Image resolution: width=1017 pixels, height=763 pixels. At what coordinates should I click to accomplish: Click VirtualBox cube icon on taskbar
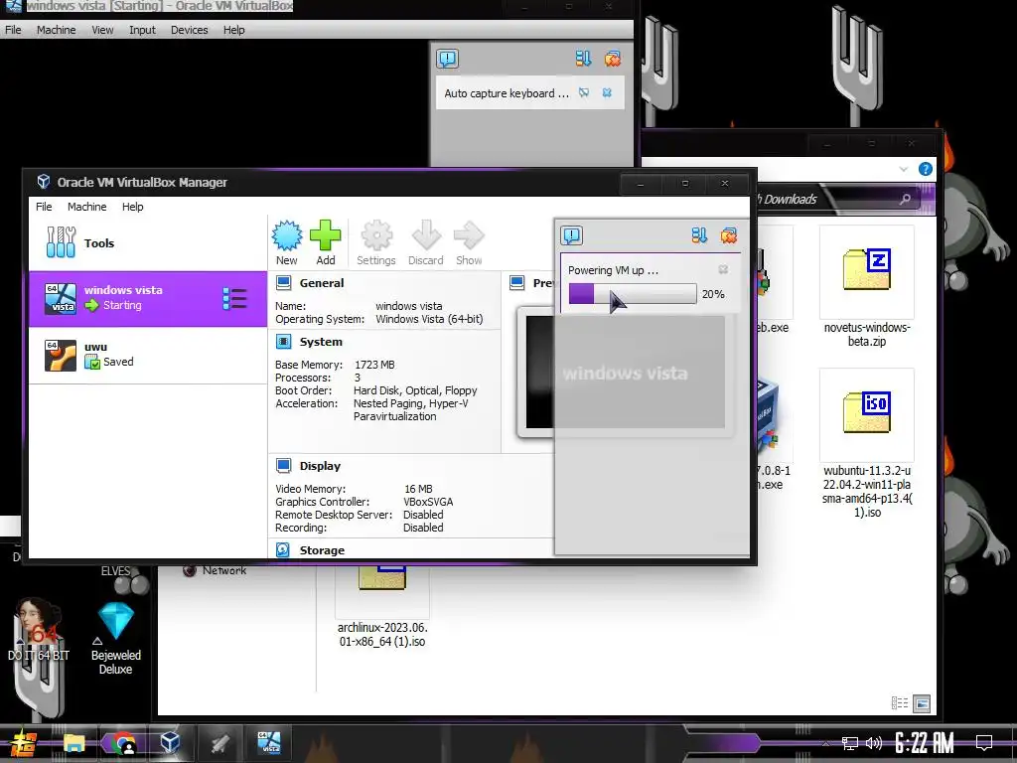(170, 743)
